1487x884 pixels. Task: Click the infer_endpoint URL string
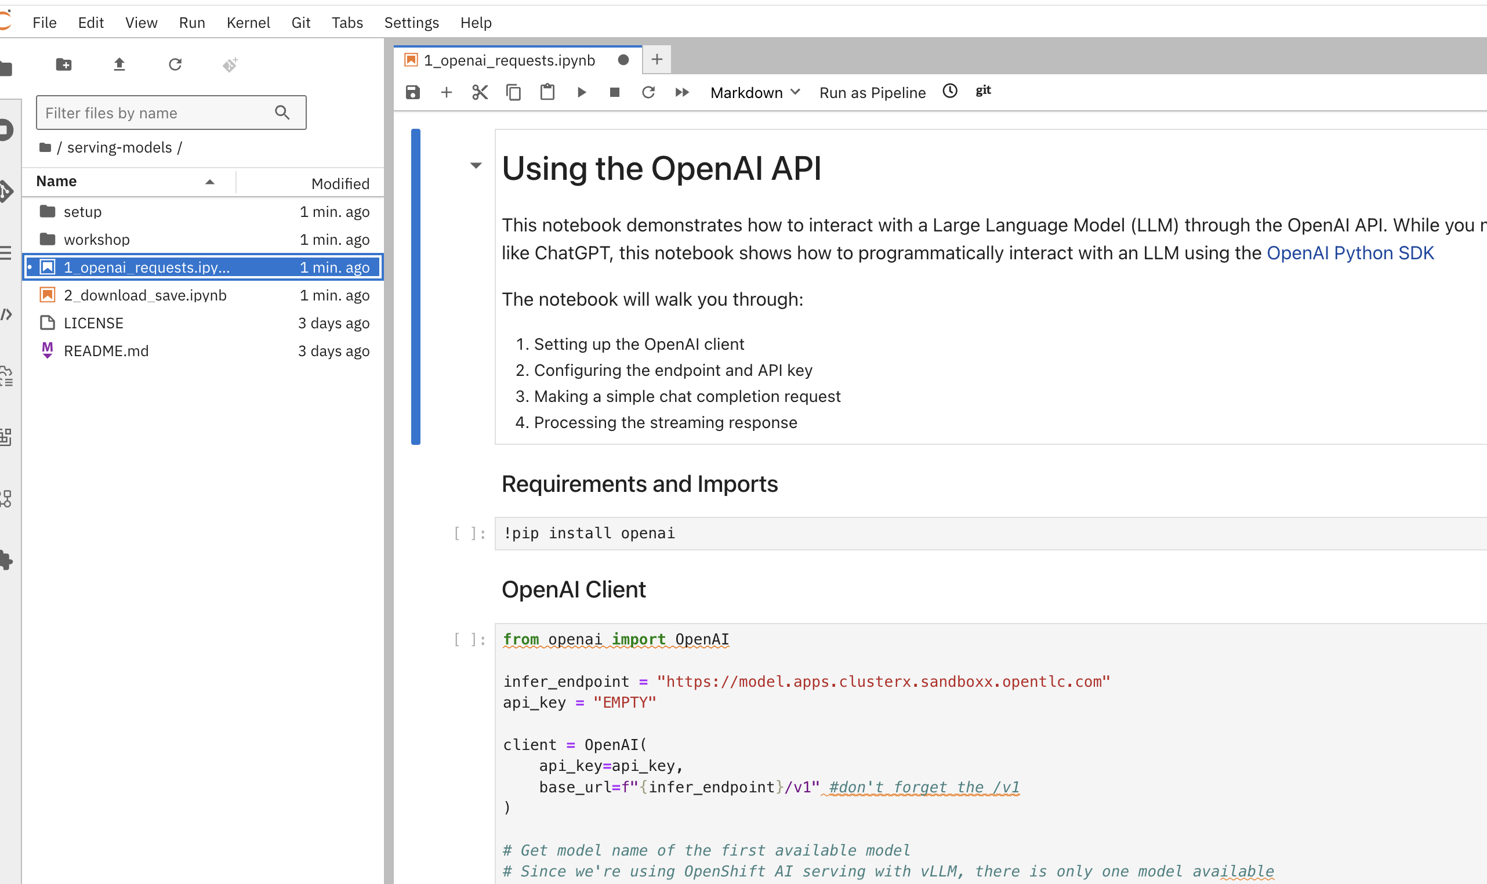coord(883,682)
